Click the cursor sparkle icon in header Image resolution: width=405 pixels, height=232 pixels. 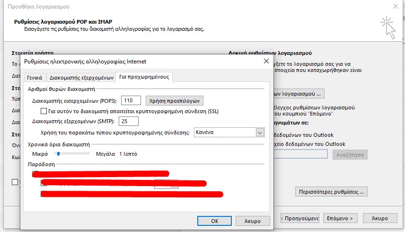click(388, 27)
